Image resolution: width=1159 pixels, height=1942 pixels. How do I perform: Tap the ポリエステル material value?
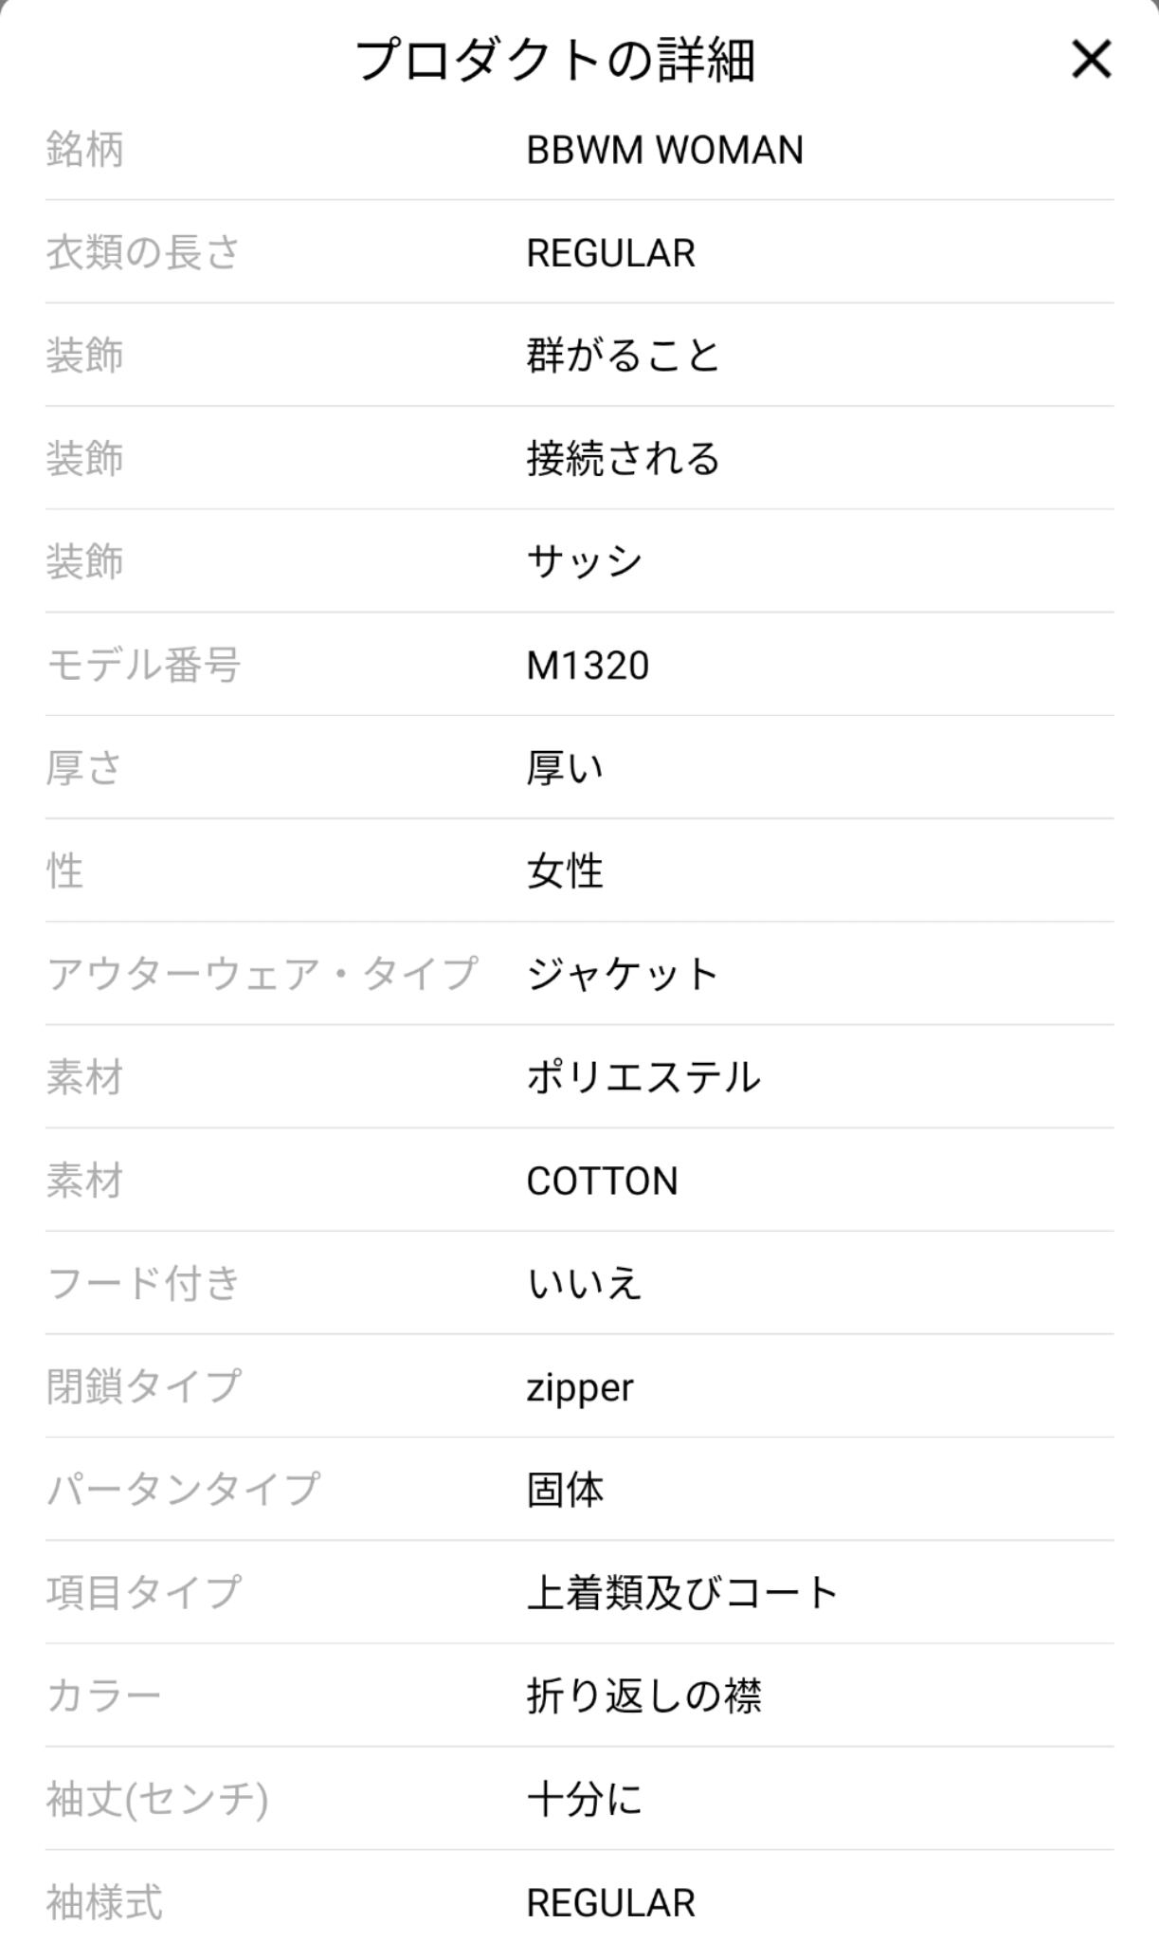643,1078
